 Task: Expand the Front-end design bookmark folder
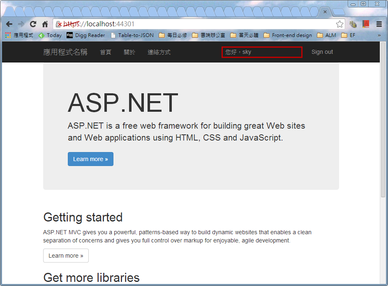(288, 35)
